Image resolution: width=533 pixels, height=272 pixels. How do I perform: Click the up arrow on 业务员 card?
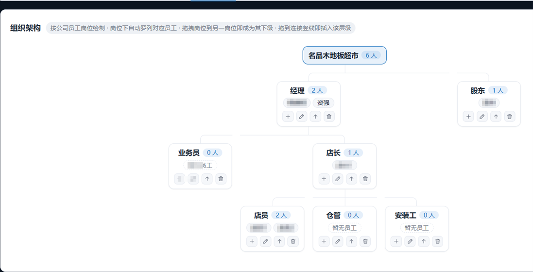coord(207,179)
